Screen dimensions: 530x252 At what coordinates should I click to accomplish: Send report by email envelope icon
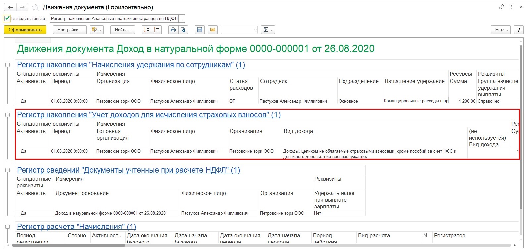coord(213,30)
